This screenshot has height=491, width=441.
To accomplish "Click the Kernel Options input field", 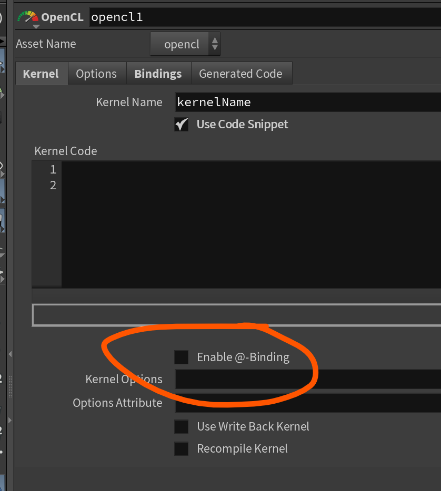I will click(x=308, y=380).
